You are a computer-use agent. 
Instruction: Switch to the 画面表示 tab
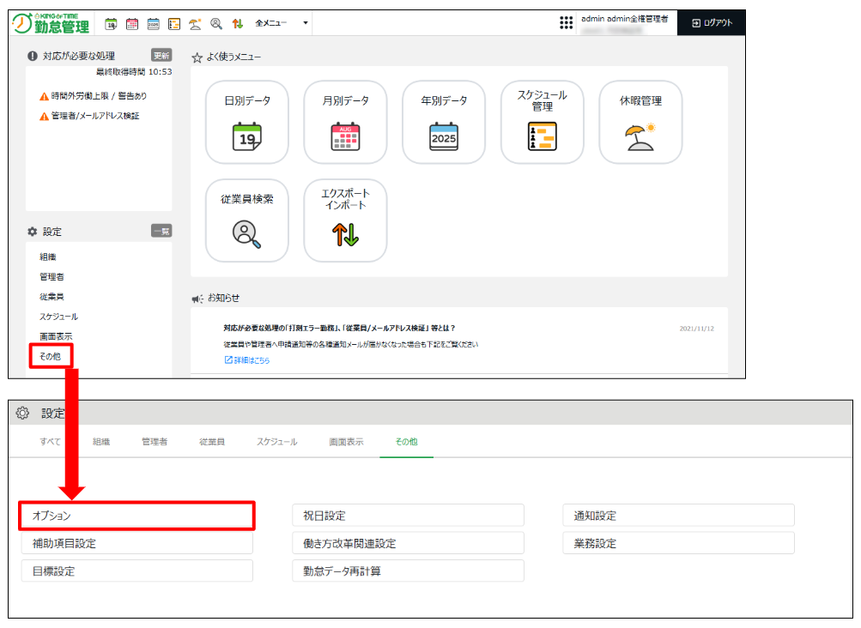pos(346,441)
